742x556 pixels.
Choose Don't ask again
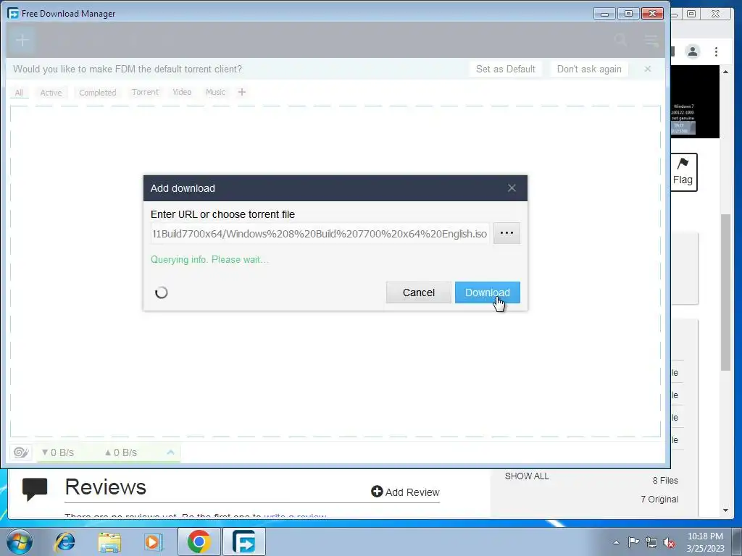point(589,69)
